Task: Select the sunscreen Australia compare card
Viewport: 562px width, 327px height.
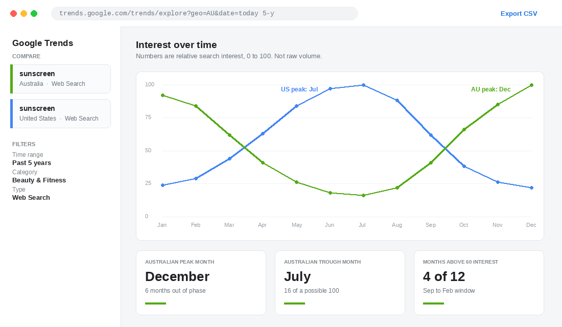Action: click(x=61, y=79)
